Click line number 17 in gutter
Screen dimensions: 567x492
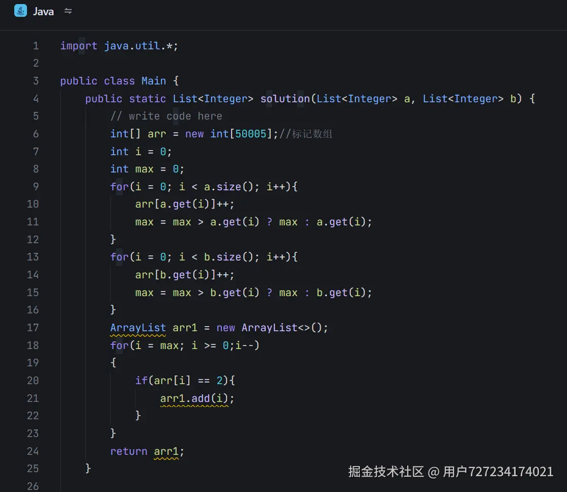tap(33, 328)
